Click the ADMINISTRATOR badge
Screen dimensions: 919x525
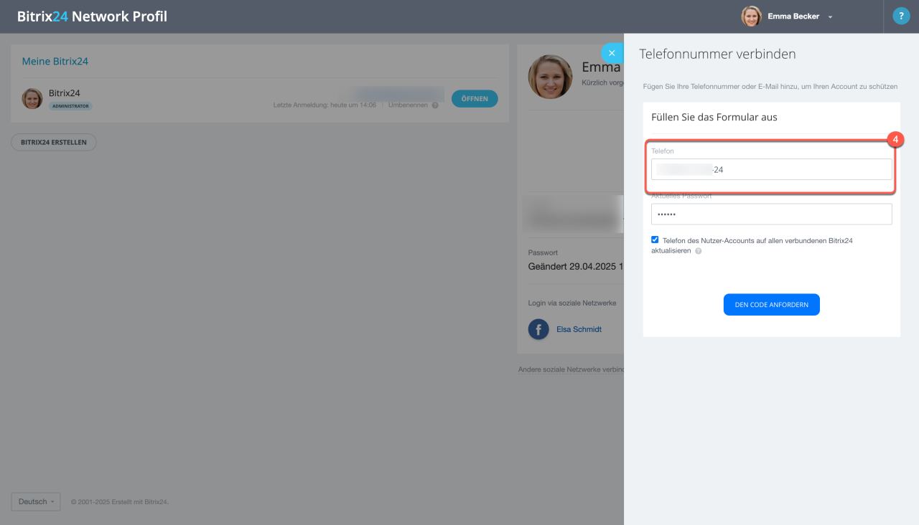(70, 105)
